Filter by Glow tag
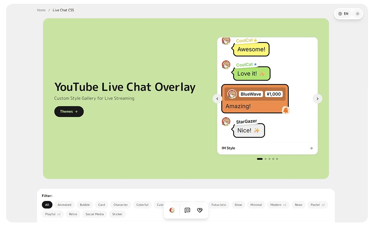The width and height of the screenshot is (374, 226). point(238,205)
